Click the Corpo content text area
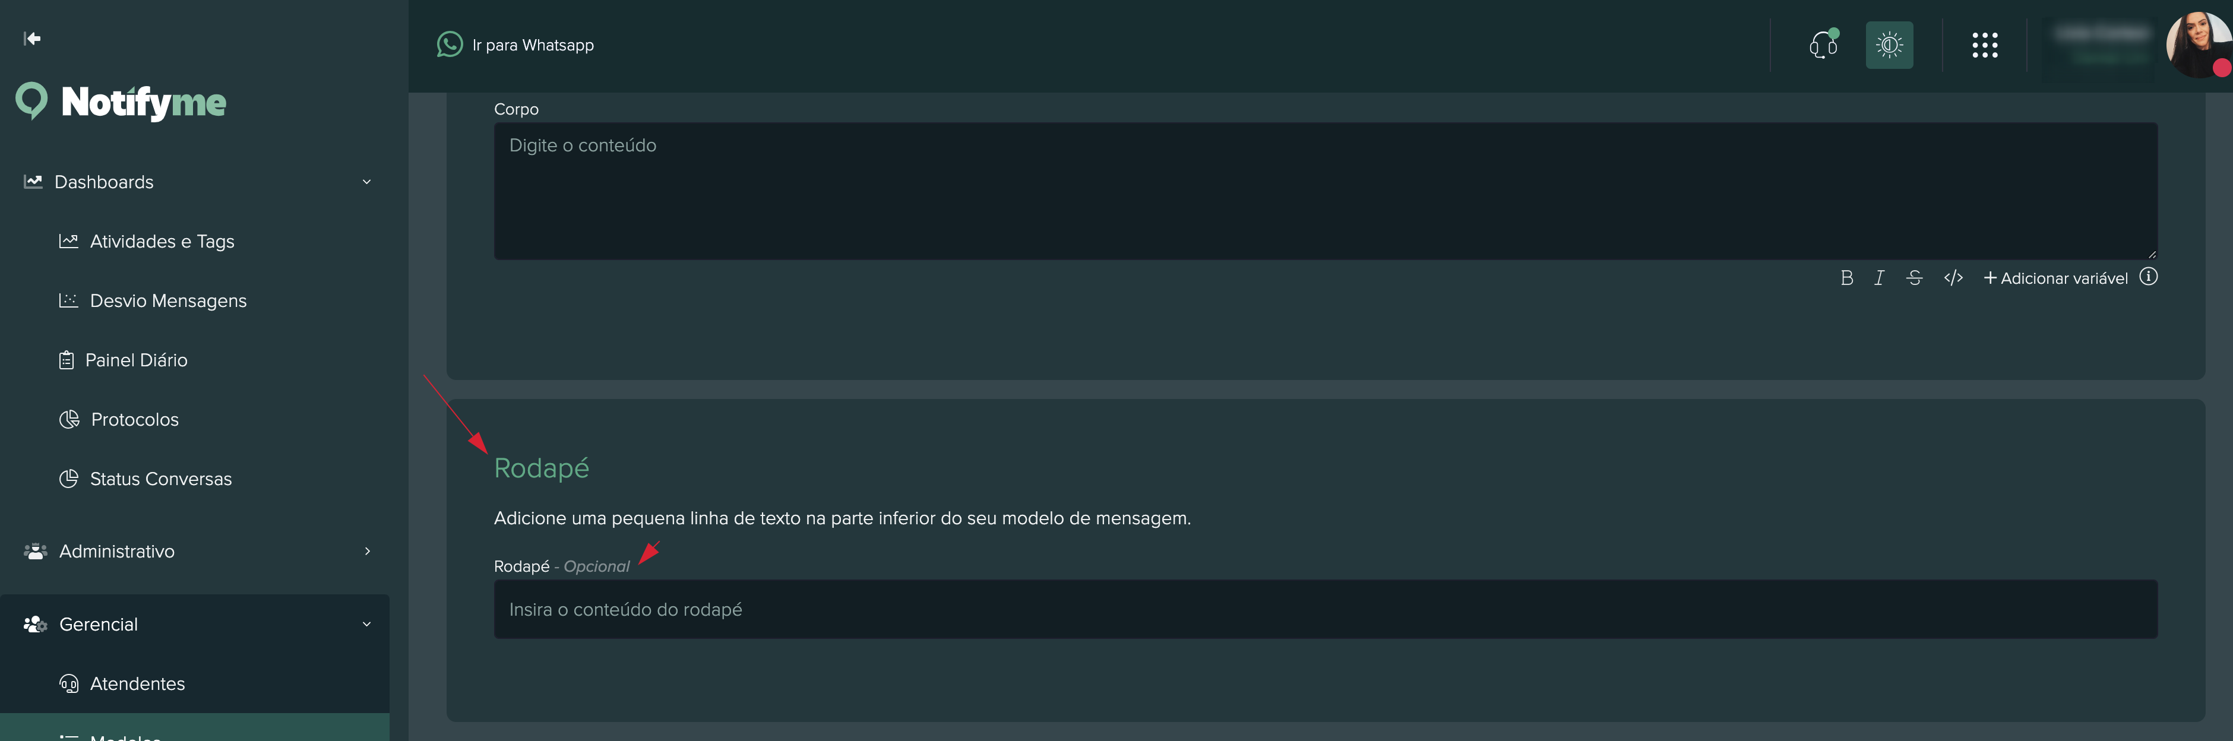Screen dimensions: 2233x741 [1324, 191]
